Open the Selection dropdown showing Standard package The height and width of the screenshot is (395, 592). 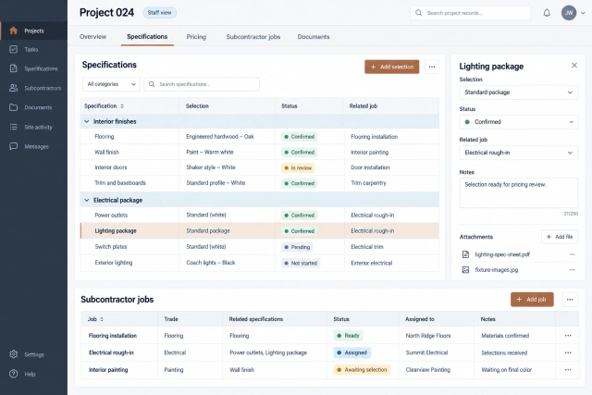point(518,93)
